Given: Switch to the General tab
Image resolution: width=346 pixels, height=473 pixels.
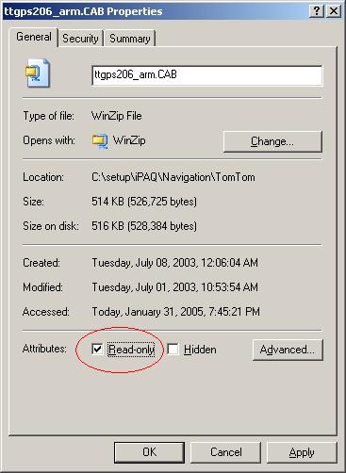Looking at the screenshot, I should click(x=34, y=37).
